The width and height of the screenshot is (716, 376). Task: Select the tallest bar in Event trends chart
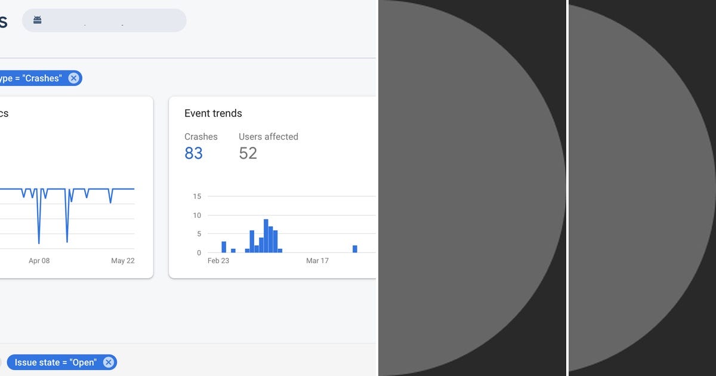coord(266,236)
